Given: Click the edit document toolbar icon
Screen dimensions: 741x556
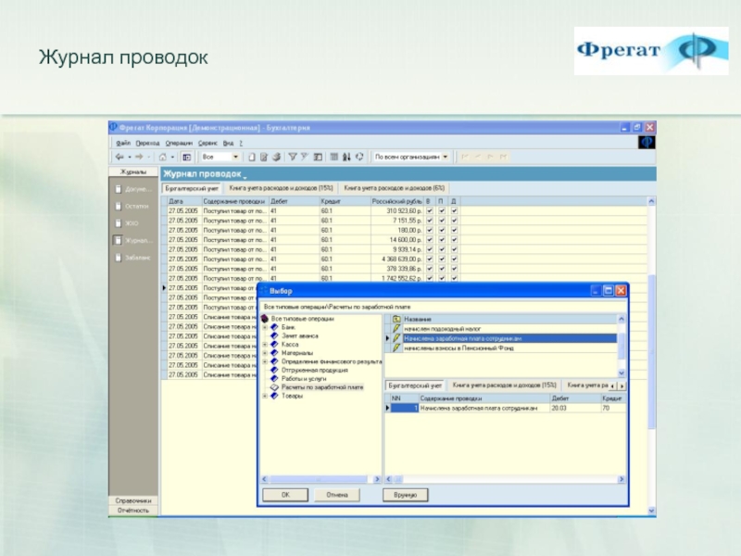Looking at the screenshot, I should pyautogui.click(x=264, y=157).
